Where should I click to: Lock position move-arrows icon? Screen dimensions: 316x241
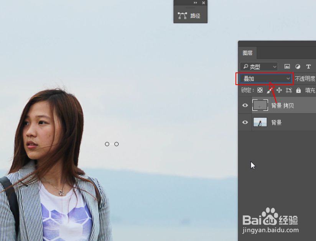point(279,90)
